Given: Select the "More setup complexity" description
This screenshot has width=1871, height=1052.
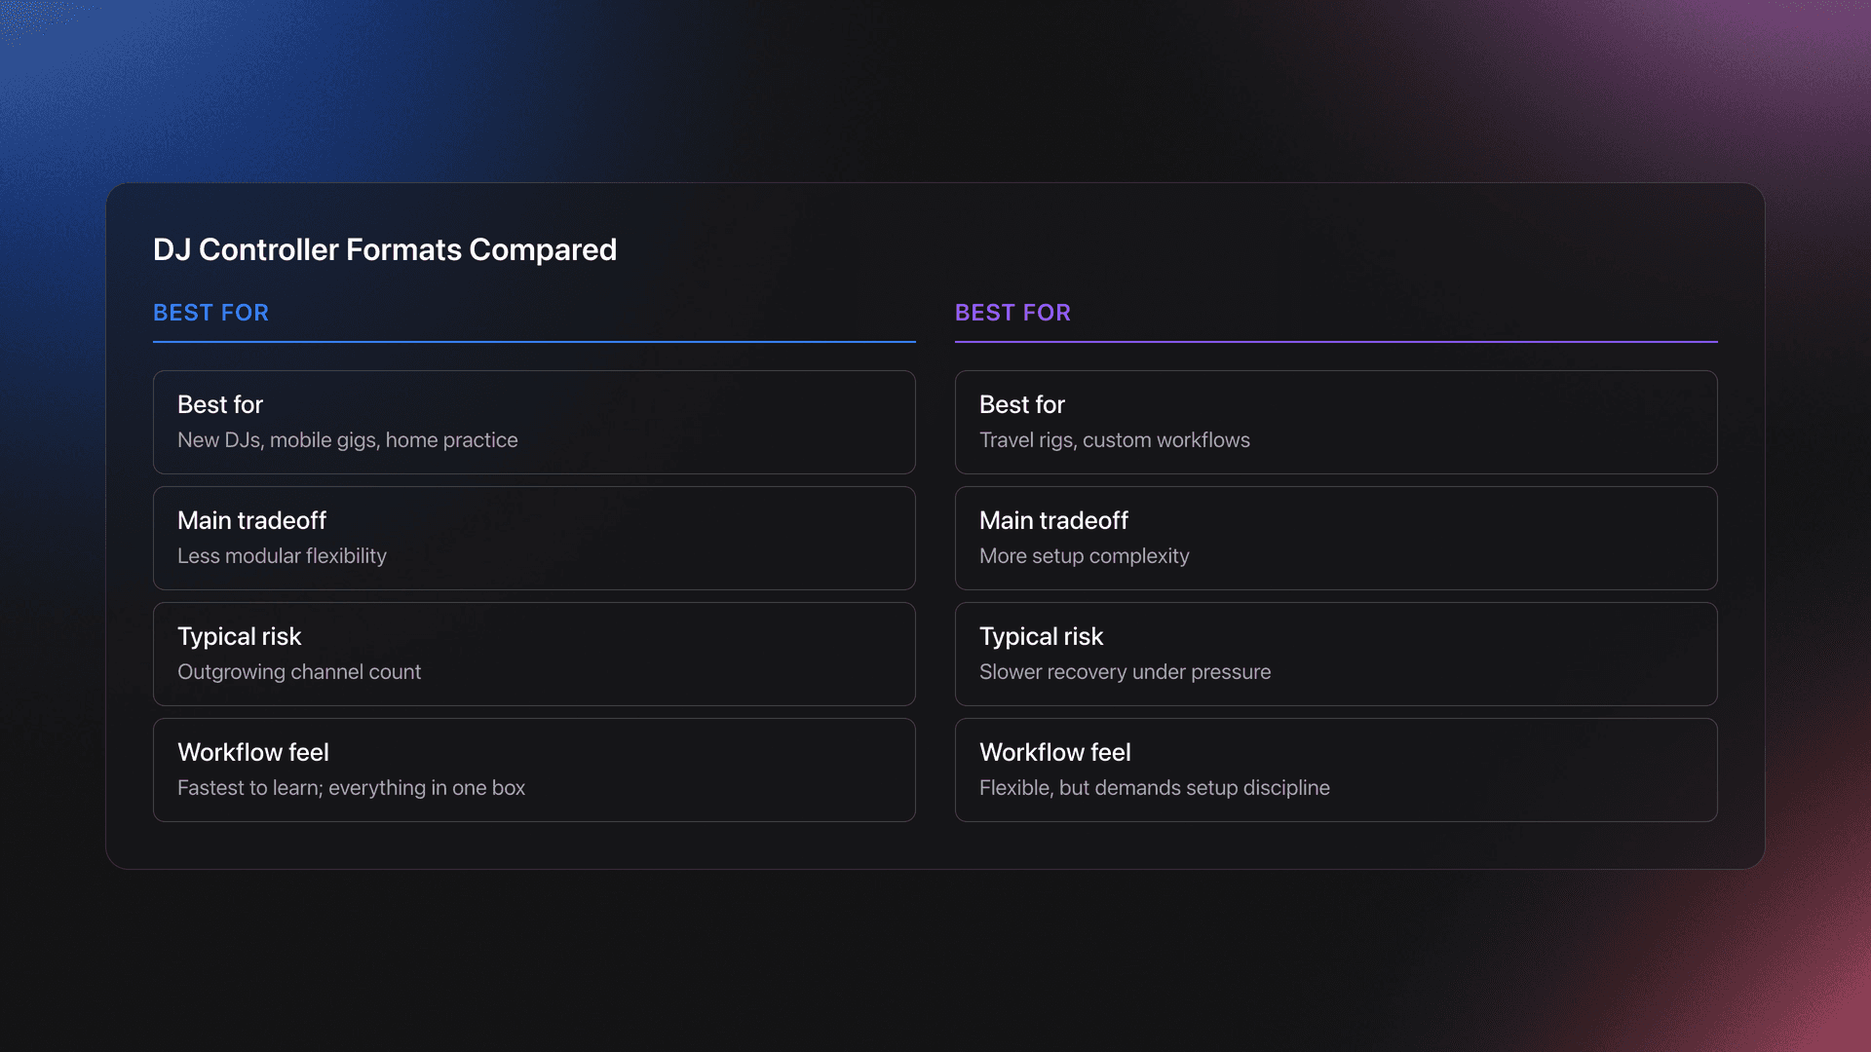Looking at the screenshot, I should (x=1084, y=556).
